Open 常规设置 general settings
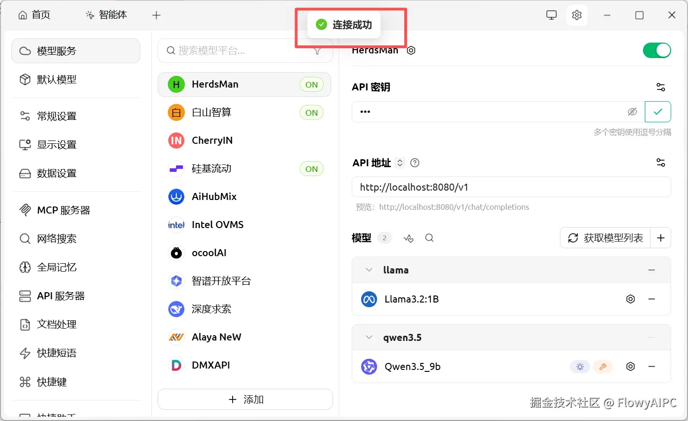The height and width of the screenshot is (421, 688). point(76,116)
